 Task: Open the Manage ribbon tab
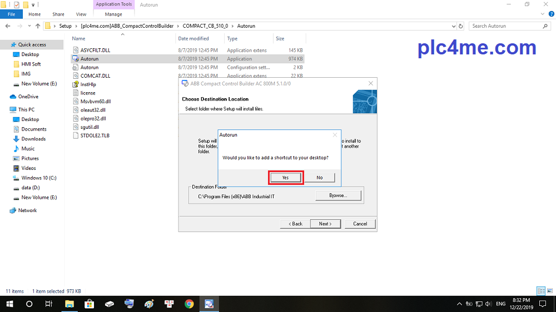(x=113, y=14)
